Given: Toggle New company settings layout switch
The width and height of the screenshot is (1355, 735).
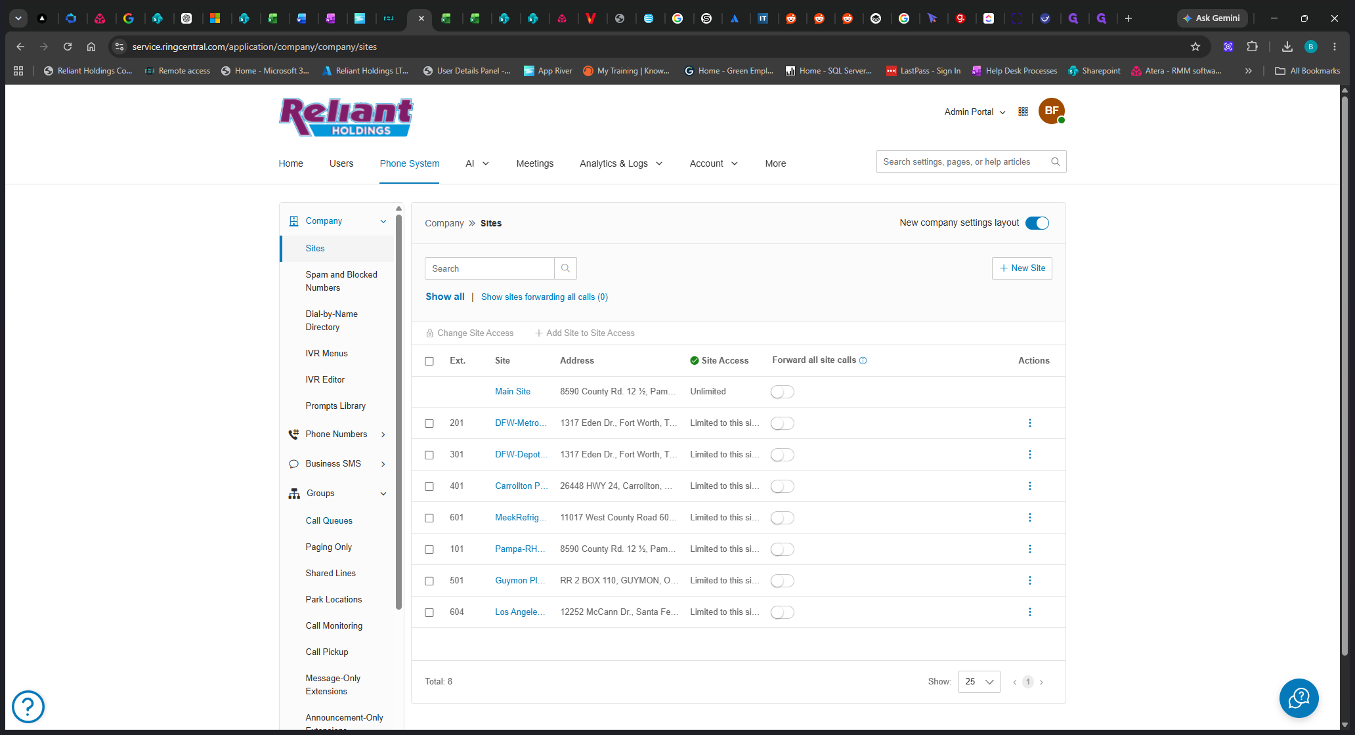Looking at the screenshot, I should pyautogui.click(x=1037, y=223).
